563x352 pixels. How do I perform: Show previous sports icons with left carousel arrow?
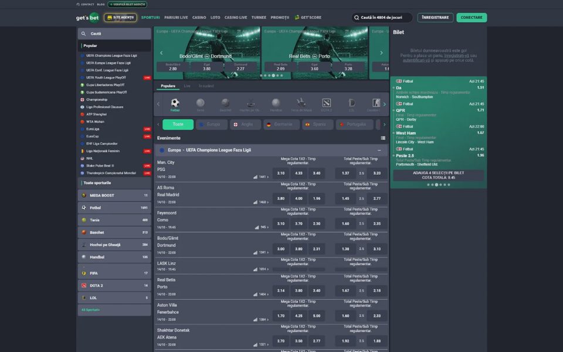[x=158, y=104]
